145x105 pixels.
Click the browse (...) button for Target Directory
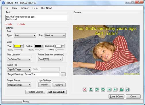point(63,74)
